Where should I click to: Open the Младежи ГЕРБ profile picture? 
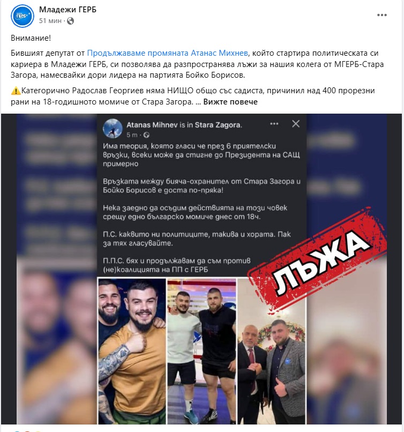pyautogui.click(x=23, y=16)
